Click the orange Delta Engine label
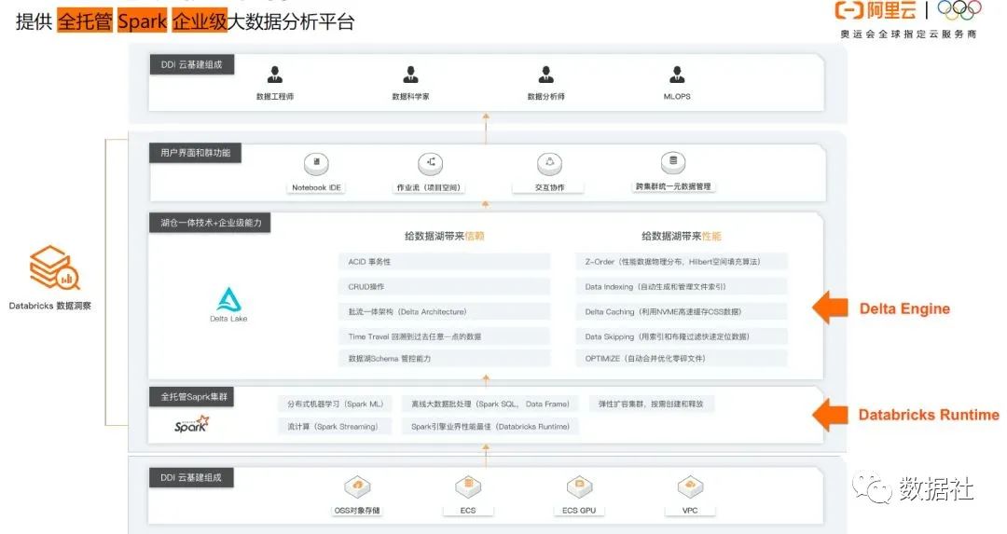The height and width of the screenshot is (534, 1007). coord(904,308)
